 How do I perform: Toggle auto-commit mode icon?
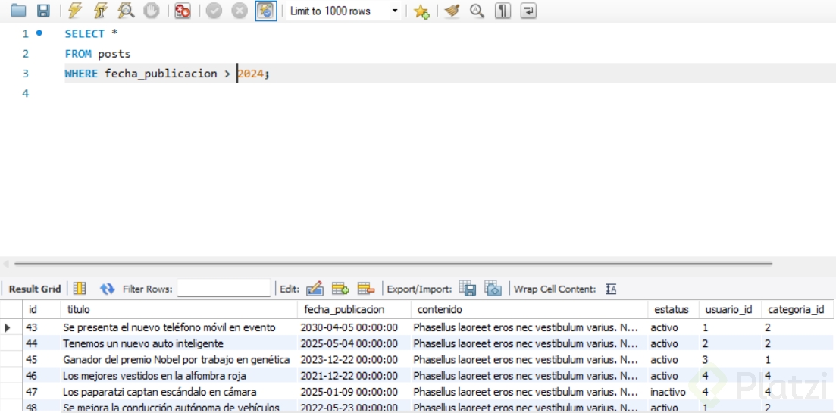[265, 11]
